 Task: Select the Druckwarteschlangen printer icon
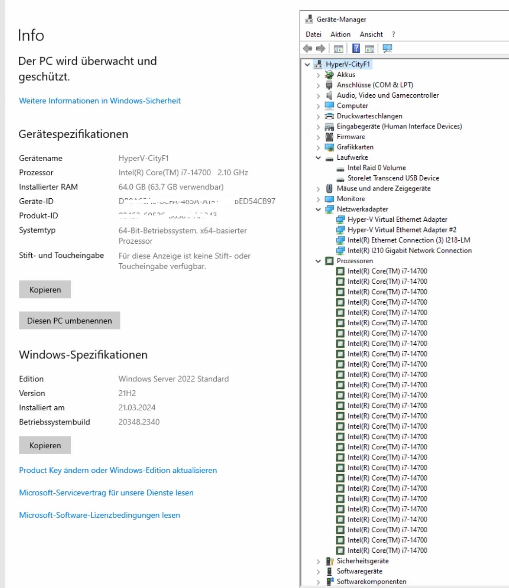pos(329,116)
